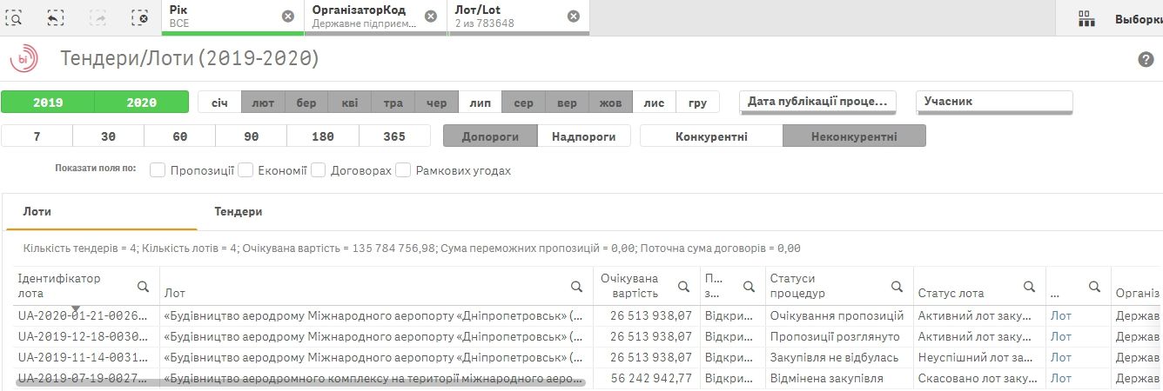Search in Статус лота column
This screenshot has width=1163, height=391.
(x=1029, y=286)
